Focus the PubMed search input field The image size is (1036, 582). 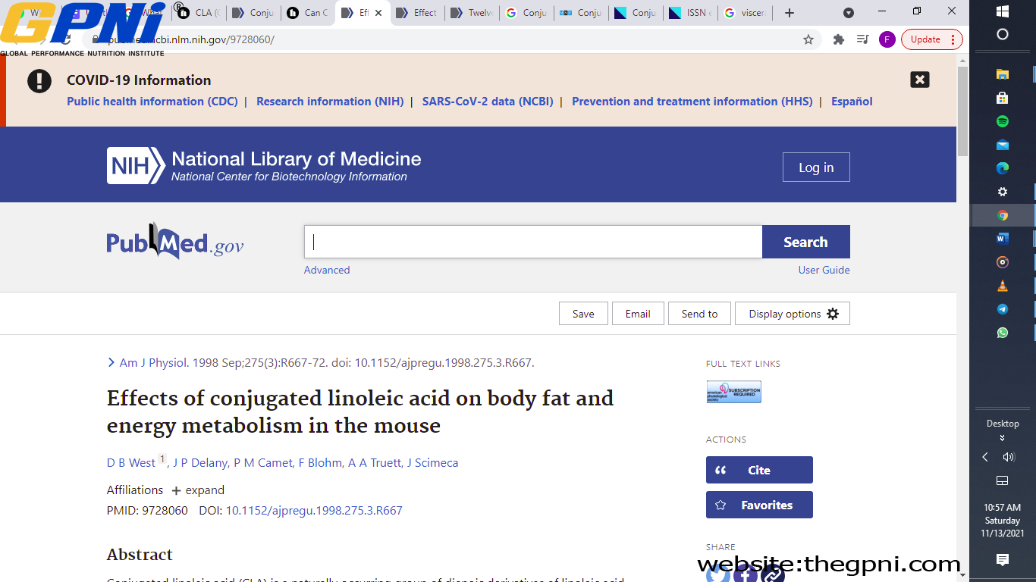[x=533, y=242]
